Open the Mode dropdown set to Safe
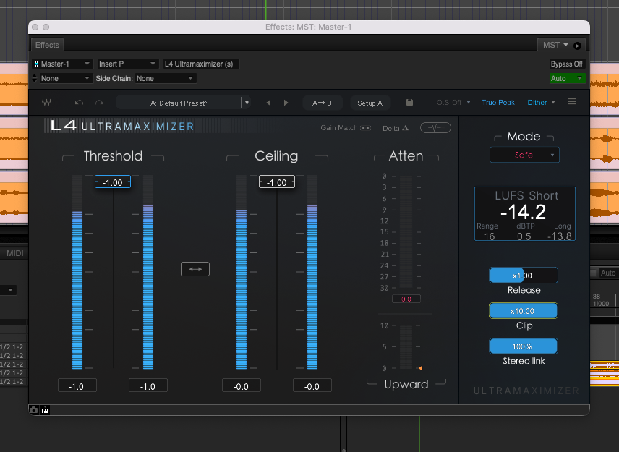The image size is (619, 452). (x=524, y=155)
